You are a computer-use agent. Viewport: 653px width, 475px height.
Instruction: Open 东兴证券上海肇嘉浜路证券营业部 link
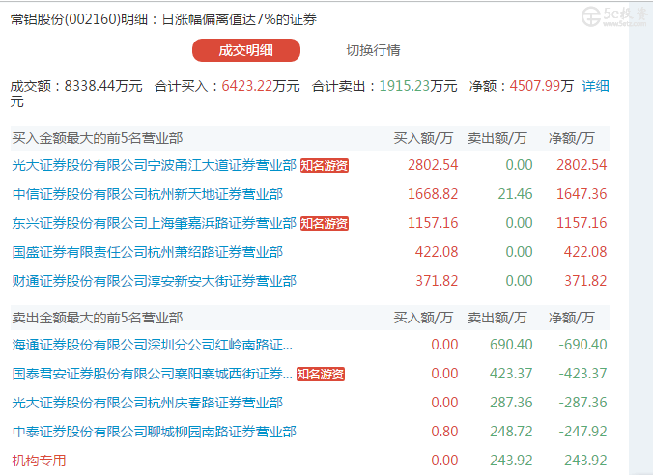click(x=154, y=223)
